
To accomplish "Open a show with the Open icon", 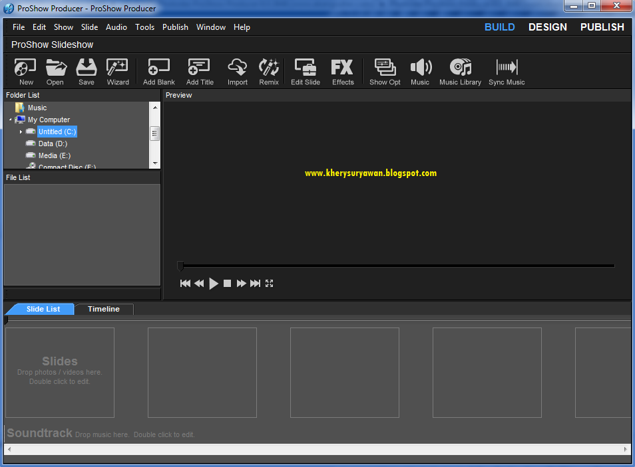I will [x=55, y=72].
